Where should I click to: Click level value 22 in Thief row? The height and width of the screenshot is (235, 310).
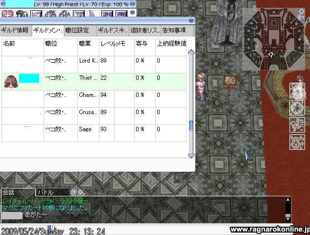tap(103, 78)
